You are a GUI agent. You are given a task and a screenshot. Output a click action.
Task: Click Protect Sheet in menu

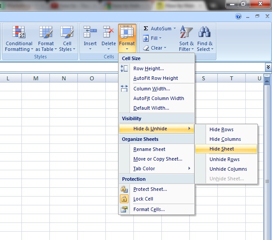pos(150,189)
